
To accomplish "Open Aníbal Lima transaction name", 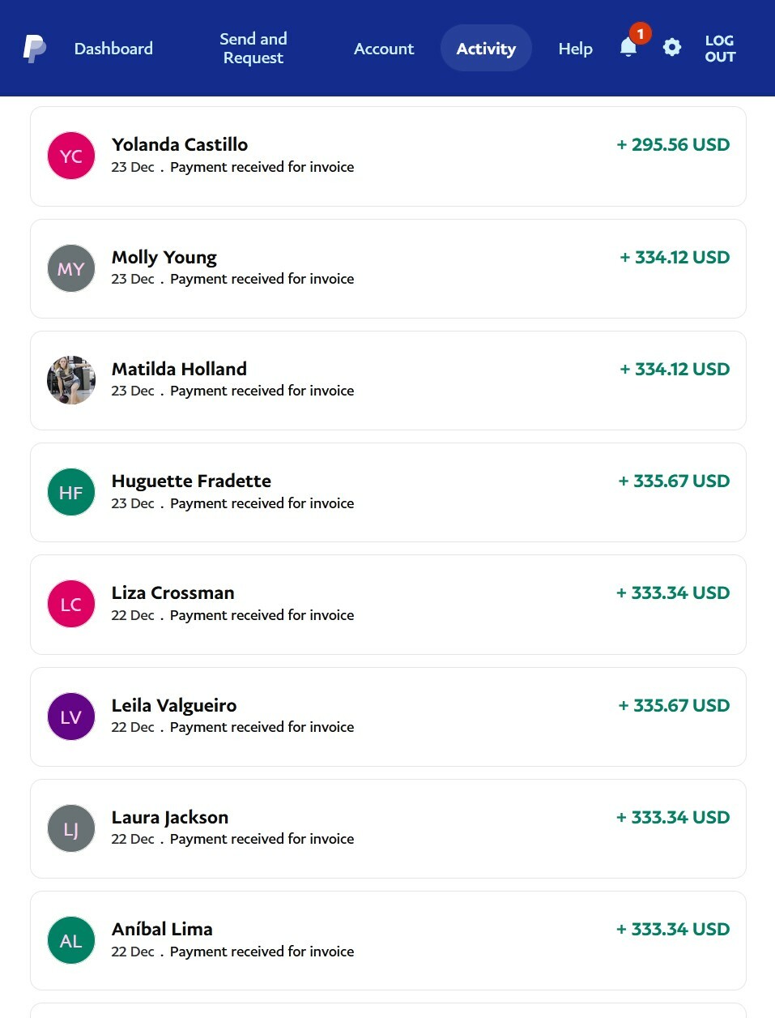I will 162,929.
